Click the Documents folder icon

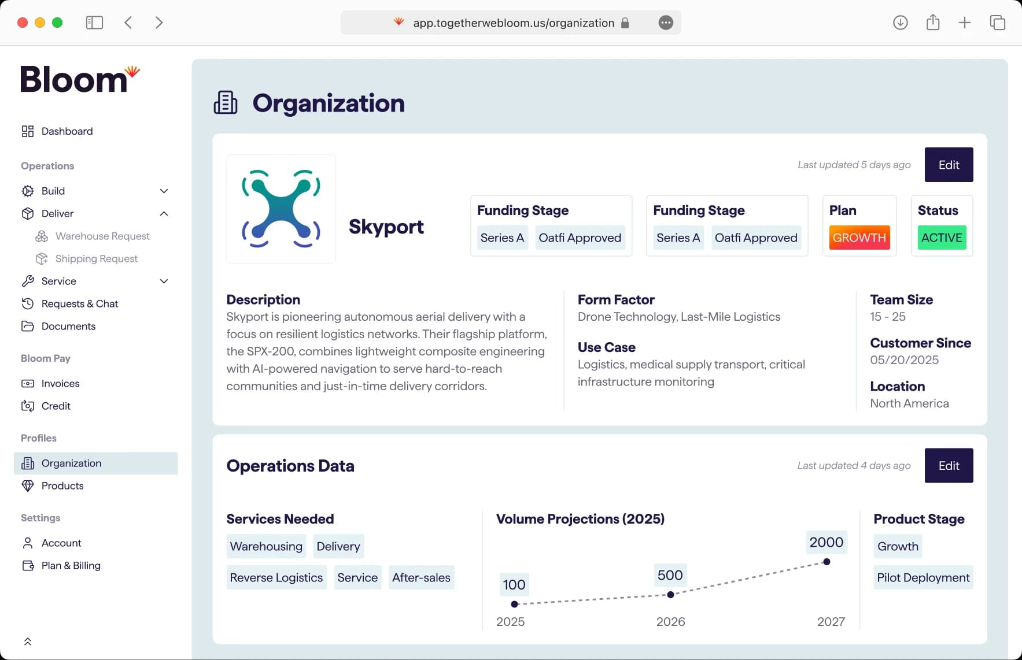(x=28, y=326)
